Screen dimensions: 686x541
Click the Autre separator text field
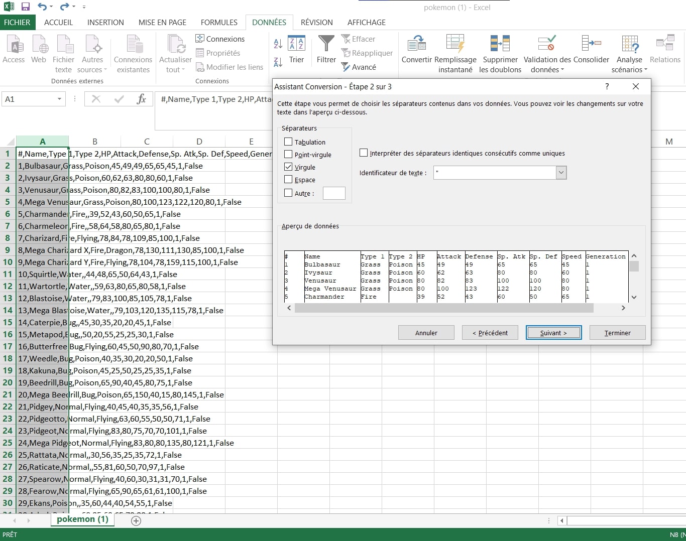(x=334, y=193)
